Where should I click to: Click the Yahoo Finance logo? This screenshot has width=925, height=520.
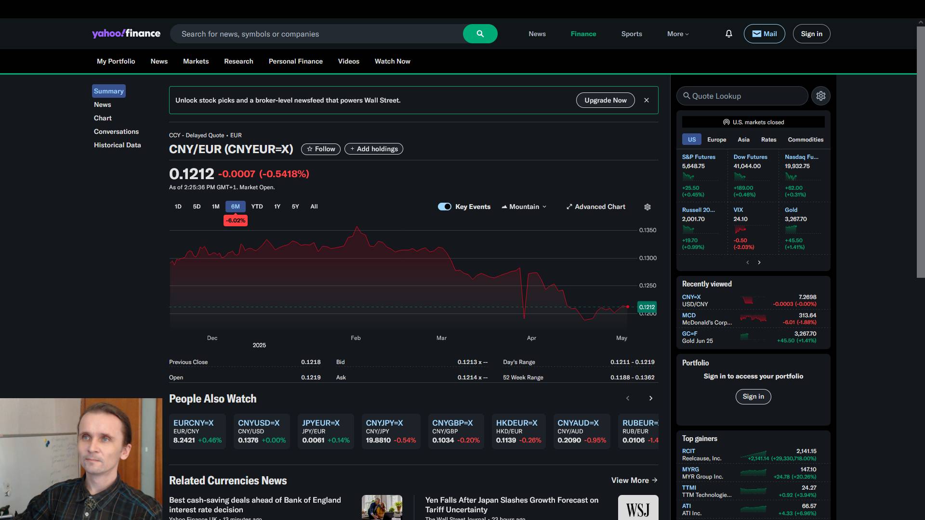click(x=126, y=34)
